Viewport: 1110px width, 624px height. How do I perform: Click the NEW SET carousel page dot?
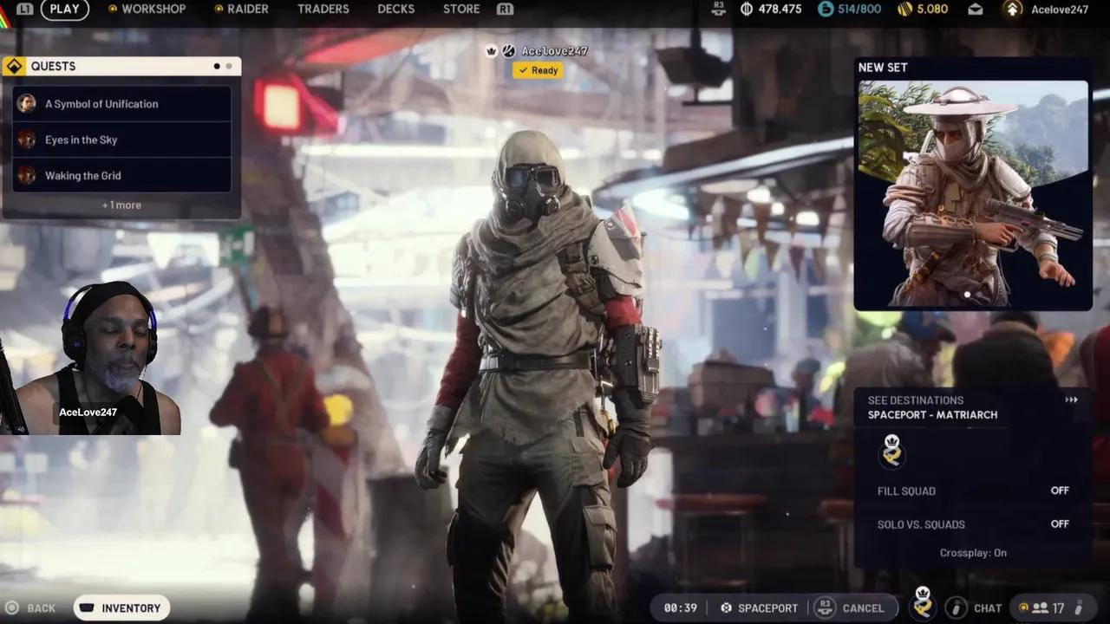pos(967,295)
